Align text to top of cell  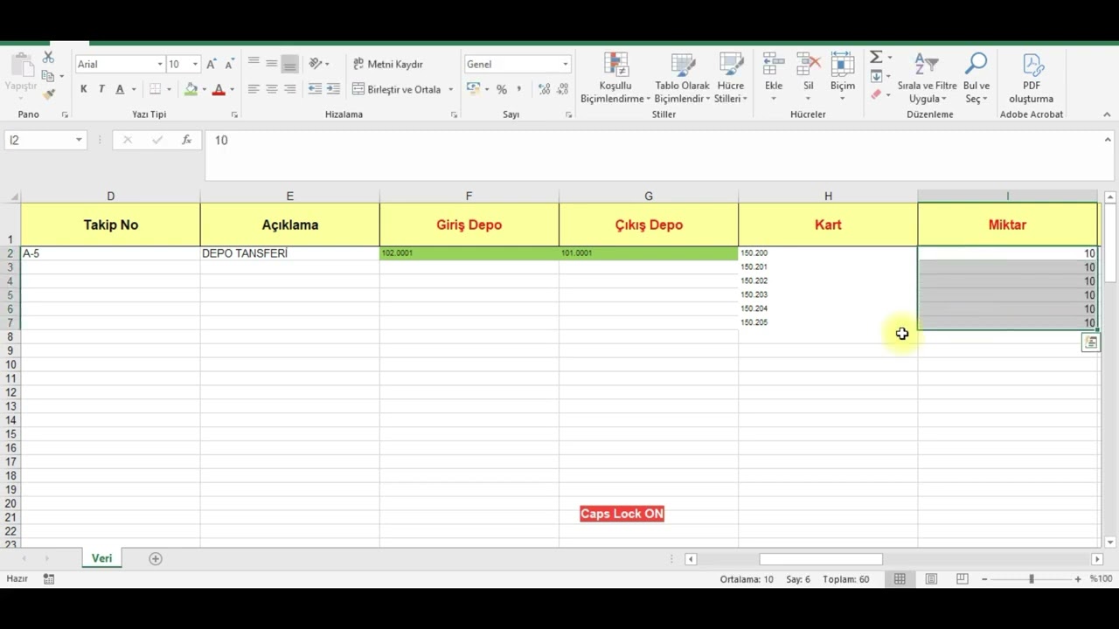tap(254, 63)
